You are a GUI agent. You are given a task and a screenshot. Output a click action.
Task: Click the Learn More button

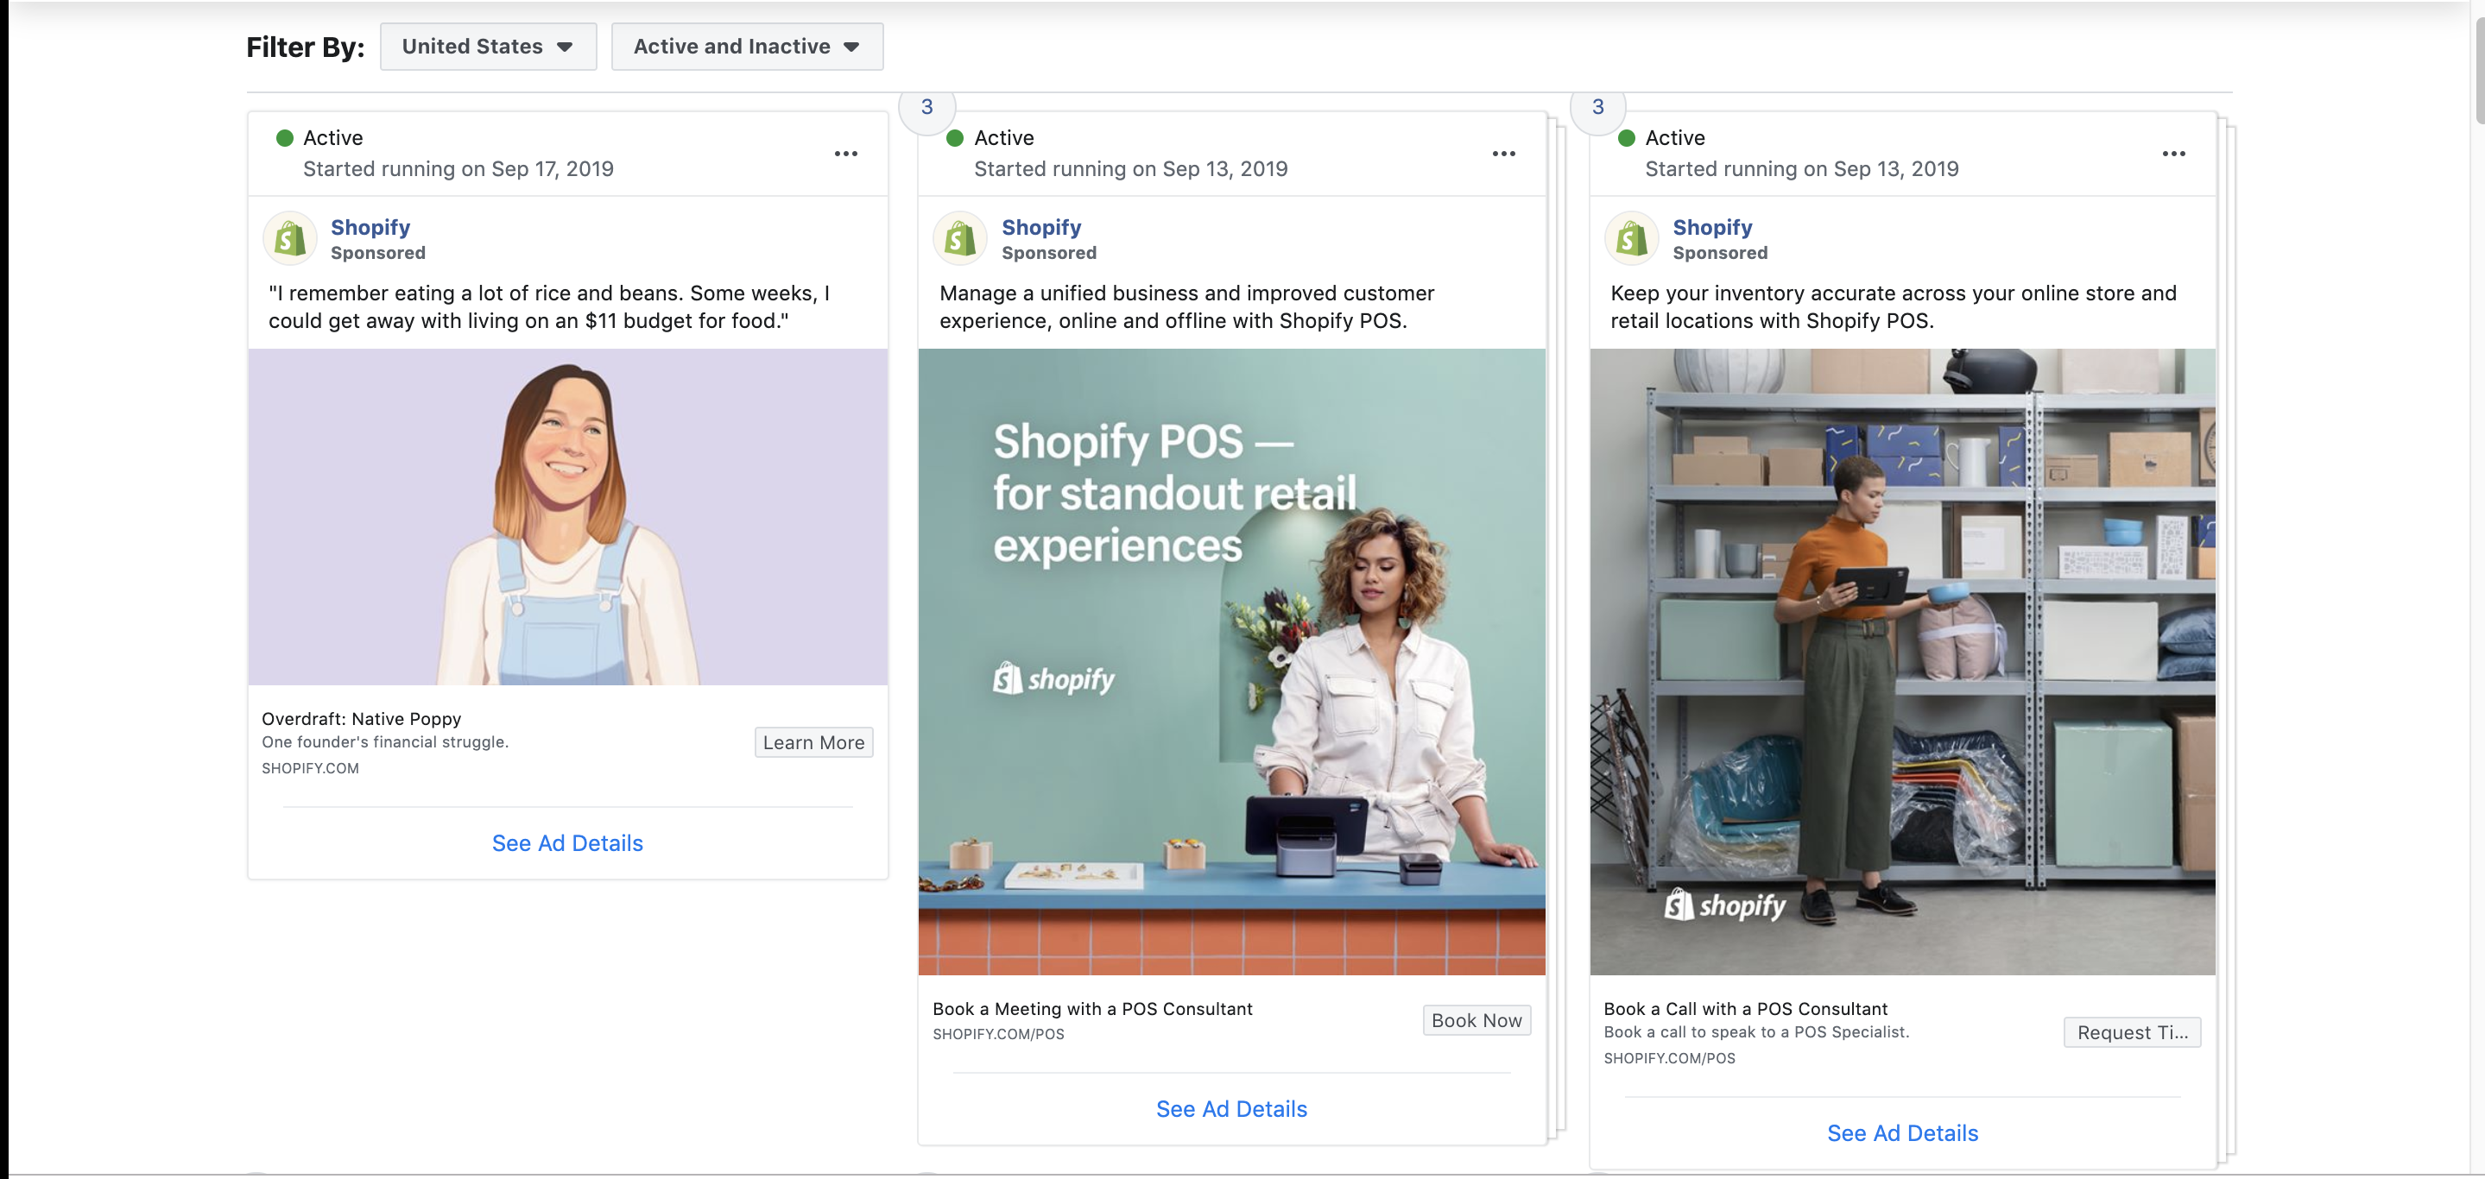point(813,742)
